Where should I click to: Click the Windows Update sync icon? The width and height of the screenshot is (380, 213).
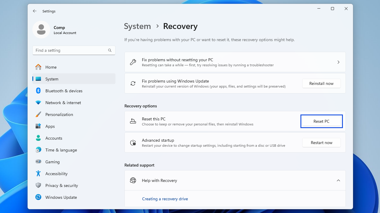coord(38,197)
